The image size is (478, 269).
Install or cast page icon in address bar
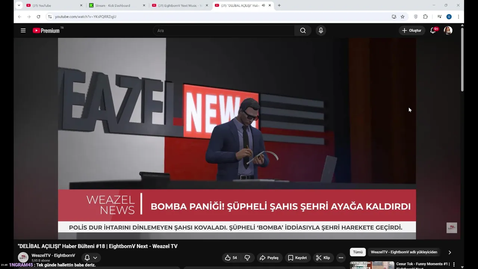[x=394, y=16]
